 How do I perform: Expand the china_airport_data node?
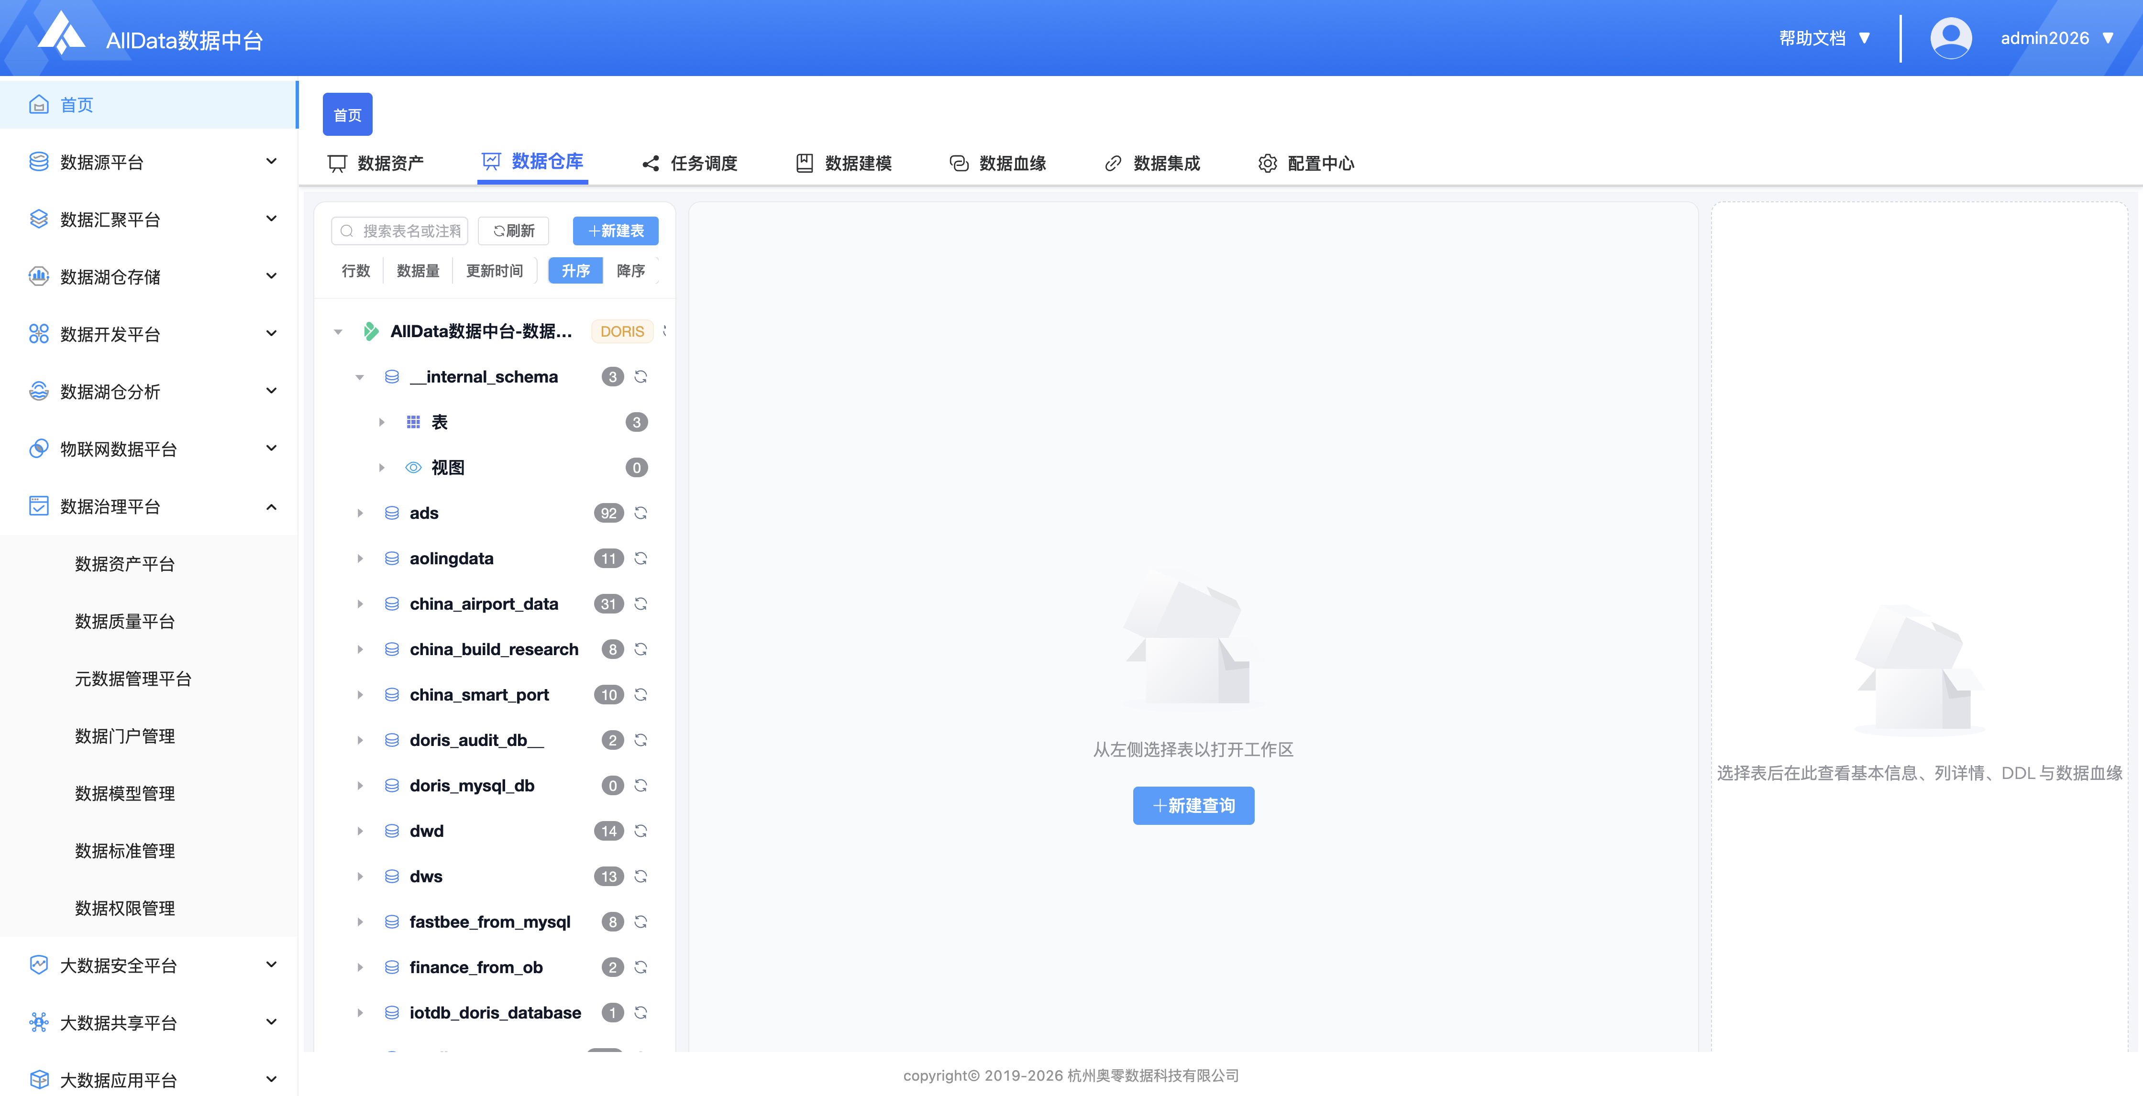click(359, 604)
